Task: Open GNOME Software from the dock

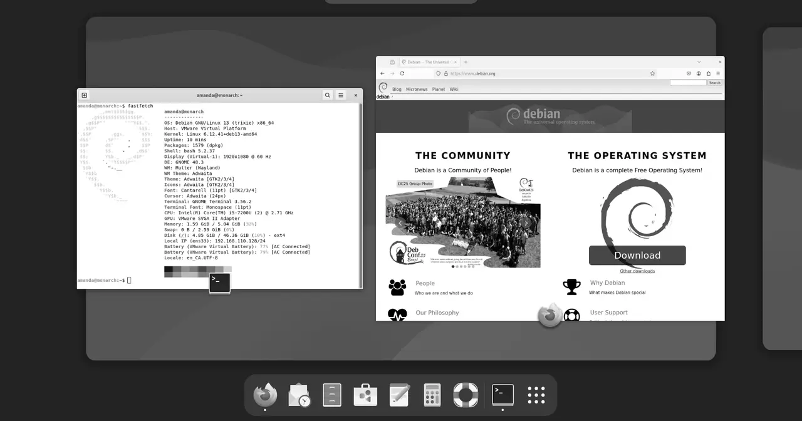Action: [x=365, y=395]
